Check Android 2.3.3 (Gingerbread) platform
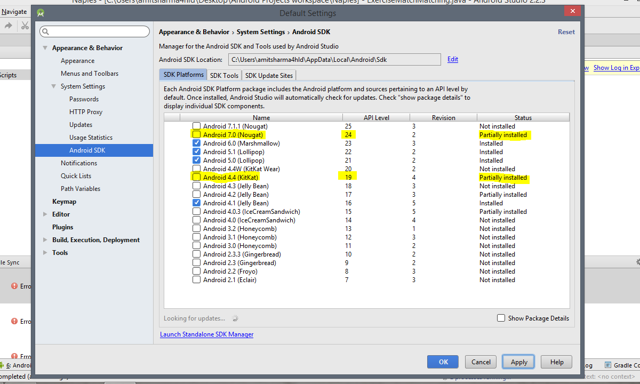 pos(197,254)
